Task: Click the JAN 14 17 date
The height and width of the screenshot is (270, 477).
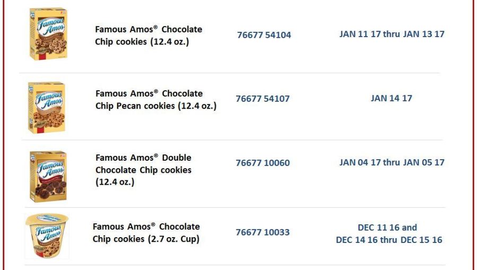Action: 391,98
